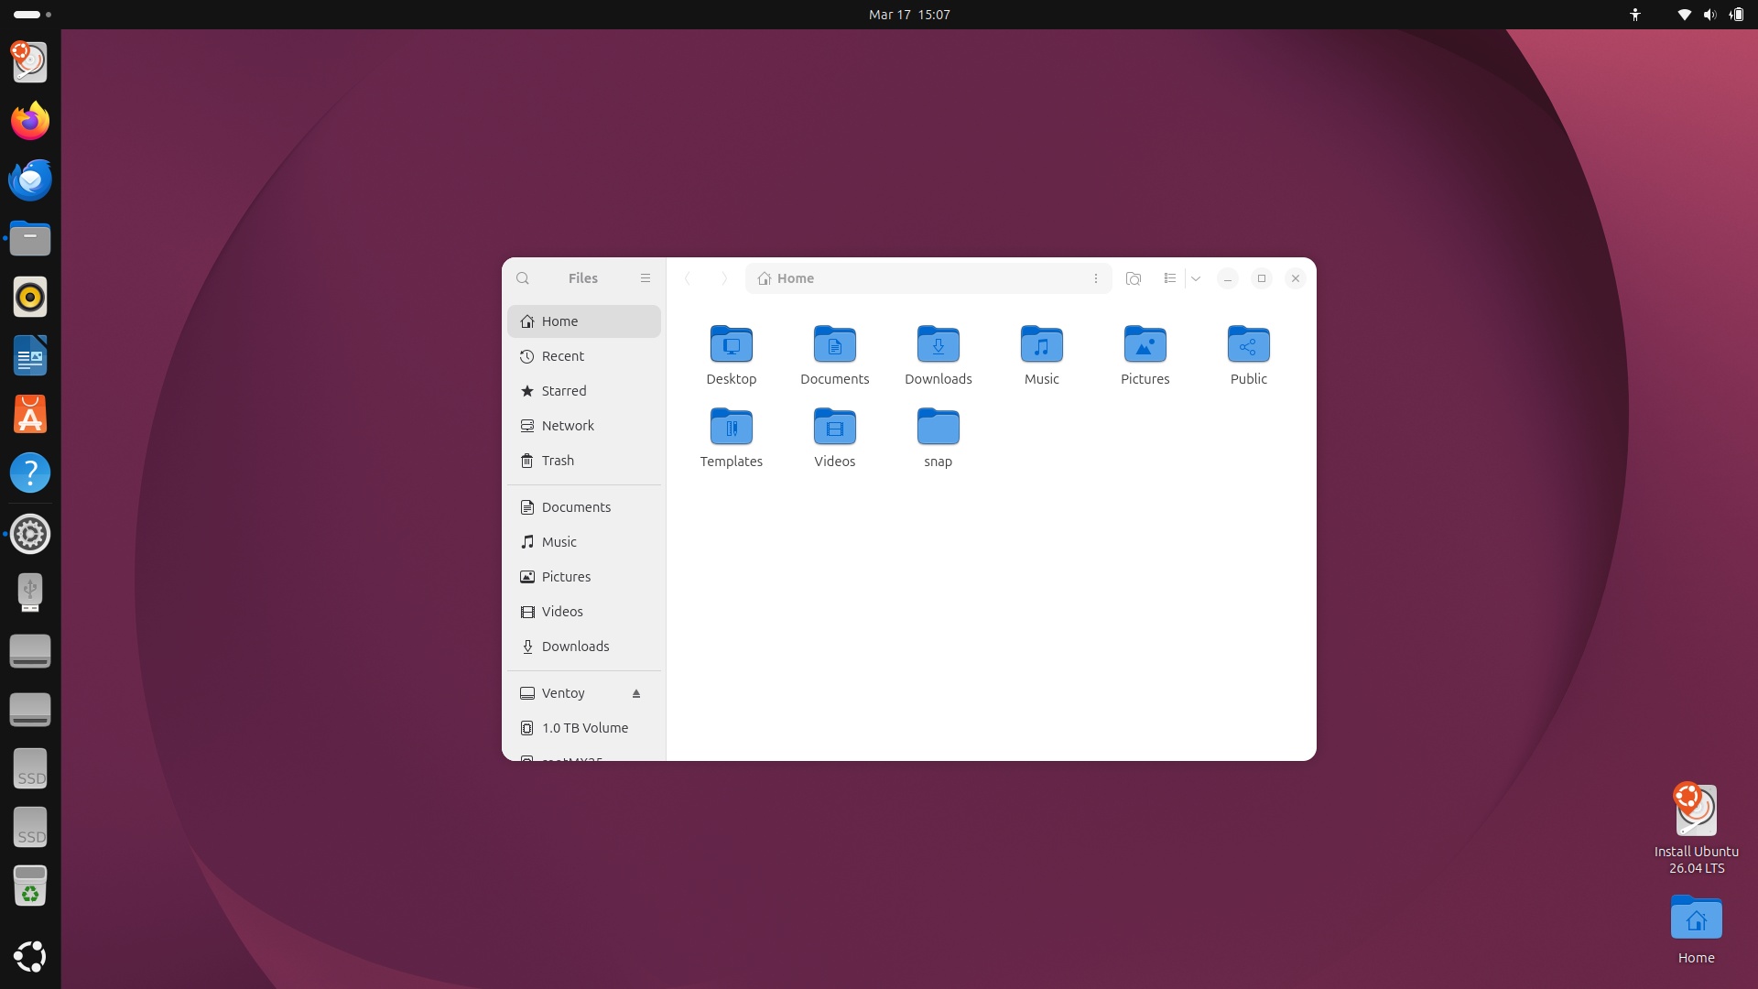
Task: Open the Files hamburger main menu
Action: click(x=646, y=278)
